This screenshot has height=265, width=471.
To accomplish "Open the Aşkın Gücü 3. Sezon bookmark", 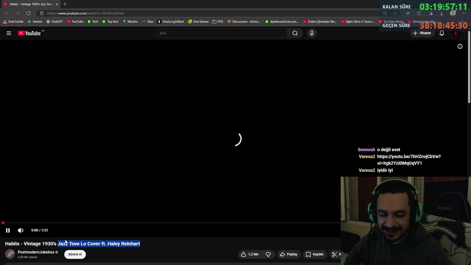I will click(357, 22).
